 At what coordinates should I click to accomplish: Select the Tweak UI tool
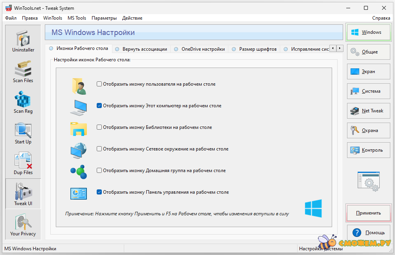[x=23, y=194]
